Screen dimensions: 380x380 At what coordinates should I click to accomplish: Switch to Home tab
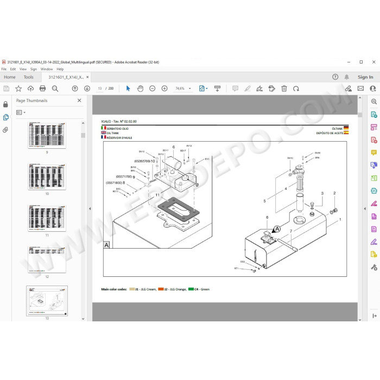coord(10,77)
